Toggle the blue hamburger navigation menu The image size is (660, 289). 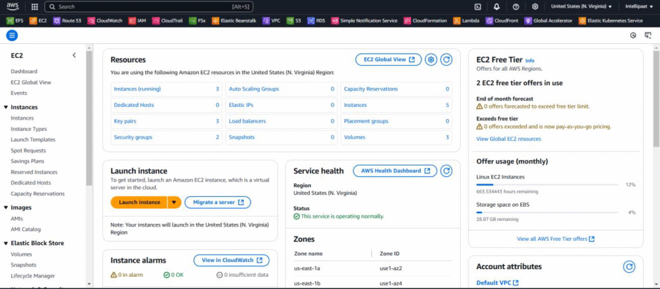[x=12, y=35]
